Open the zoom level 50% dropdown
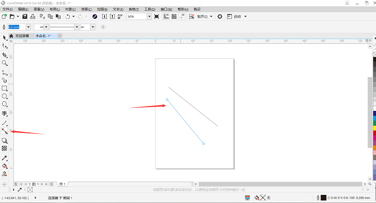This screenshot has height=203, width=376. 149,17
